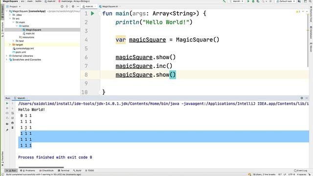Start debugging with the bug icon

(x=253, y=1)
